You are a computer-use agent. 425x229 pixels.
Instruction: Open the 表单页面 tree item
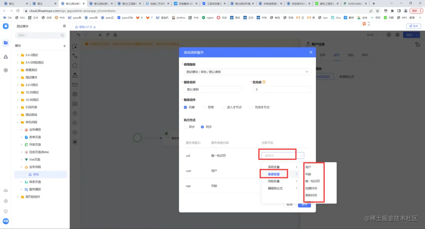[35, 137]
